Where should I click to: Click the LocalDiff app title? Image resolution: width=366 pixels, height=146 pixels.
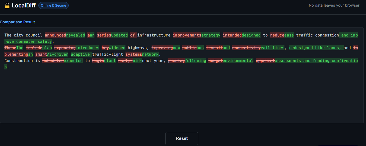(x=24, y=5)
